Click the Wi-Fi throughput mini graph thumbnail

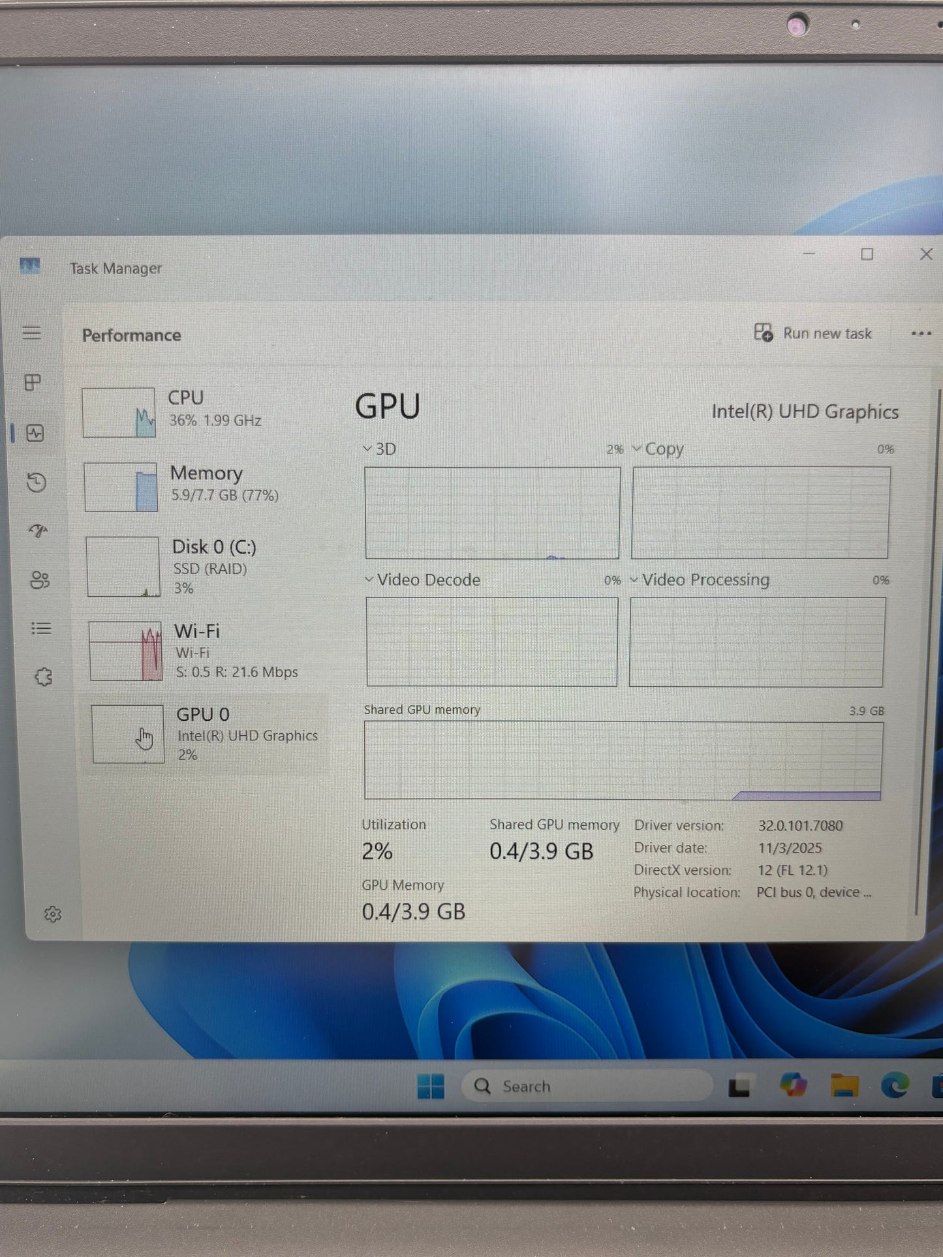click(x=125, y=650)
